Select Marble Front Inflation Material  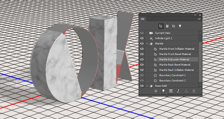point(171,49)
